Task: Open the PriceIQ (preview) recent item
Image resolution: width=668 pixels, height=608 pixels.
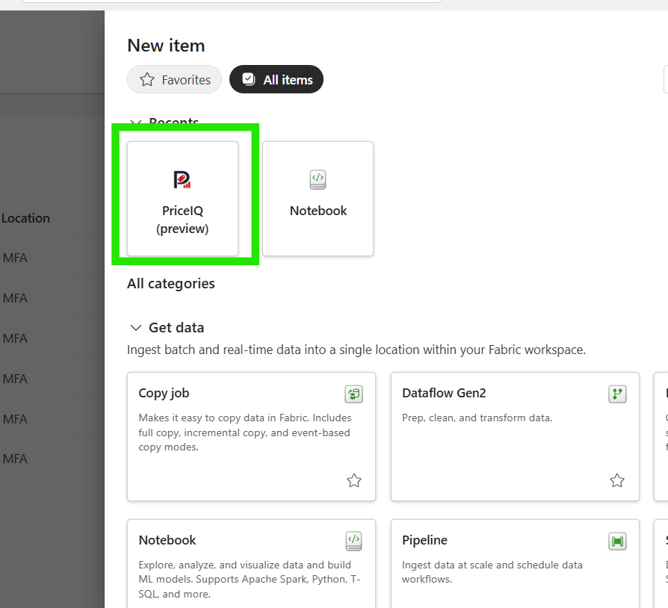Action: [182, 199]
